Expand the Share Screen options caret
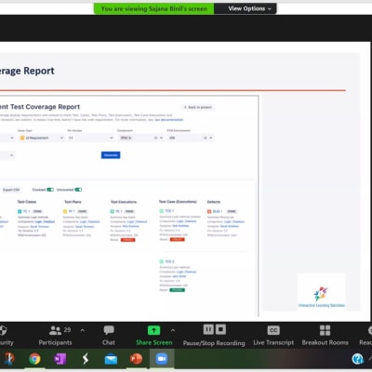The width and height of the screenshot is (372, 372). pyautogui.click(x=173, y=330)
